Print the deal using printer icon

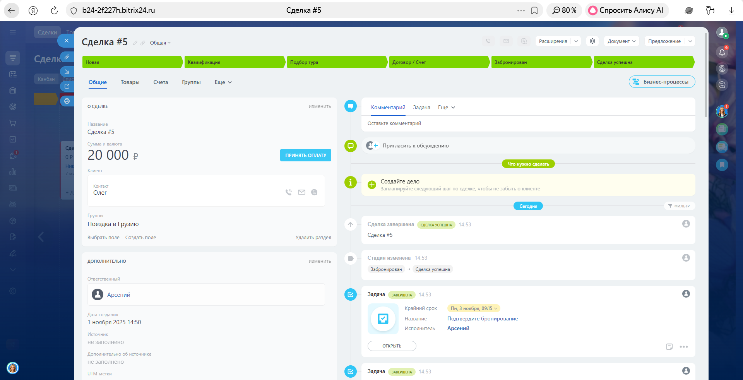(67, 101)
